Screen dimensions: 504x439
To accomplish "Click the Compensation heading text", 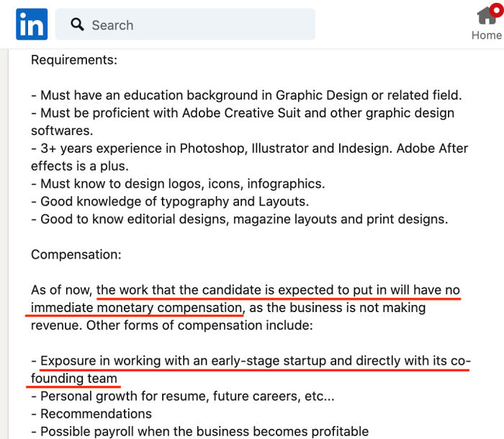I will 76,254.
